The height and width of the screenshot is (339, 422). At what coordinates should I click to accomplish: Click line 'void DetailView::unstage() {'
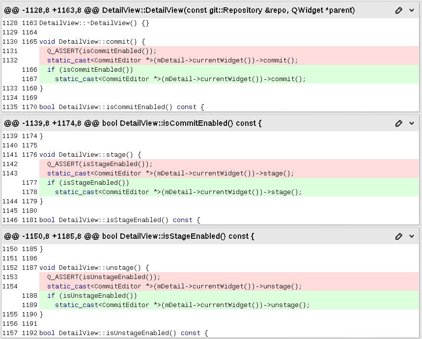[94, 268]
